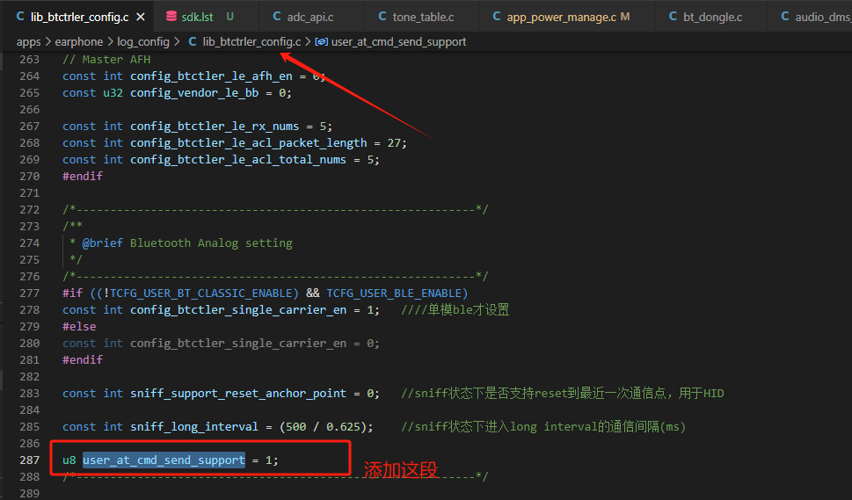Screen dimensions: 852x500
Task: Click line number 277 in gutter
Action: point(29,293)
